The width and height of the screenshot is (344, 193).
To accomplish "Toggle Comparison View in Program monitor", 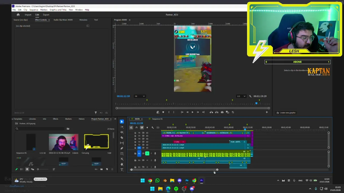I will click(x=227, y=112).
